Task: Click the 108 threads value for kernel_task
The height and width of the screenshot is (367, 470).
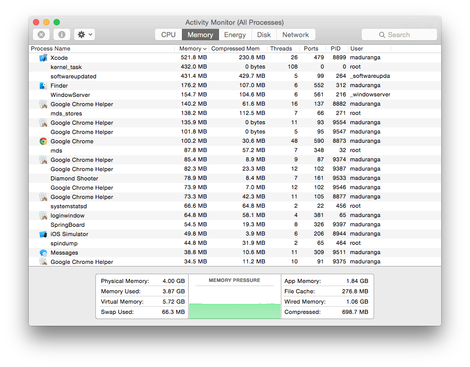Action: tap(293, 66)
